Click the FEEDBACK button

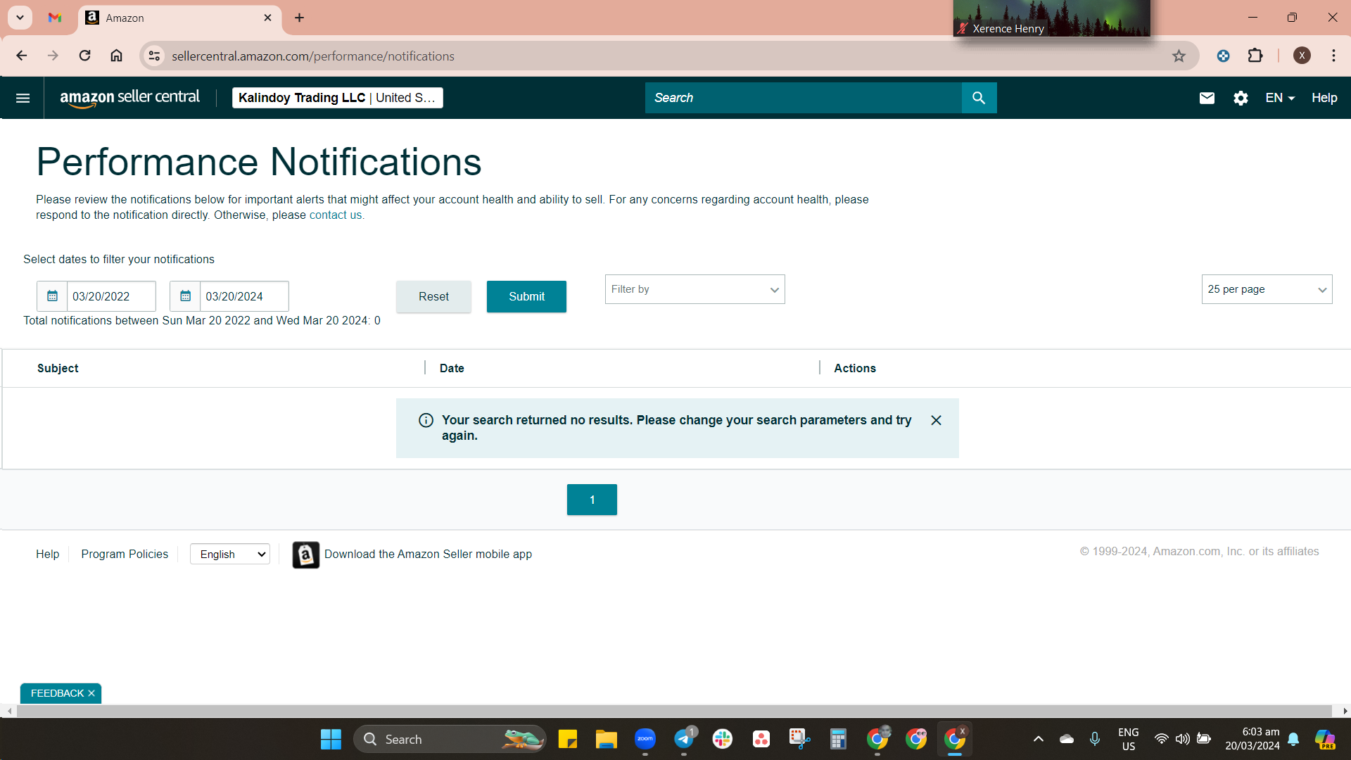point(57,693)
